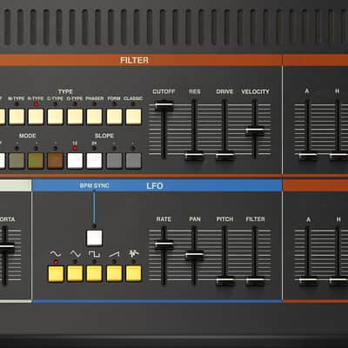Click the last grey SLOPE button
Viewport: 348px width, 348px height.
134,161
